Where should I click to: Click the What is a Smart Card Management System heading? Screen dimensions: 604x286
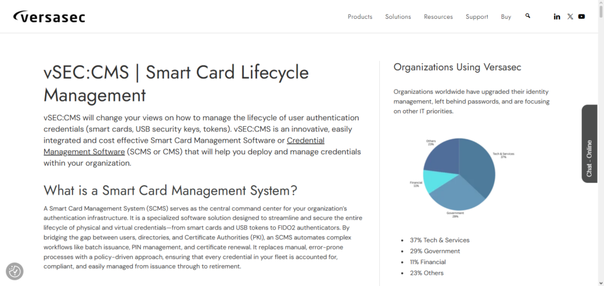click(x=170, y=190)
